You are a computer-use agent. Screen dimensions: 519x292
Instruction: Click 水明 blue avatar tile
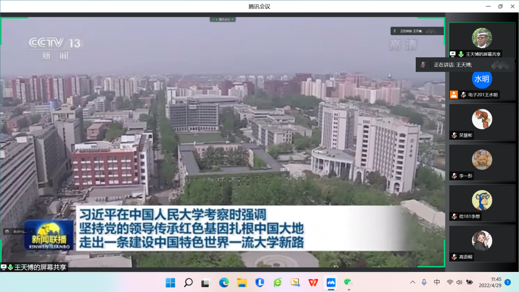(x=482, y=79)
